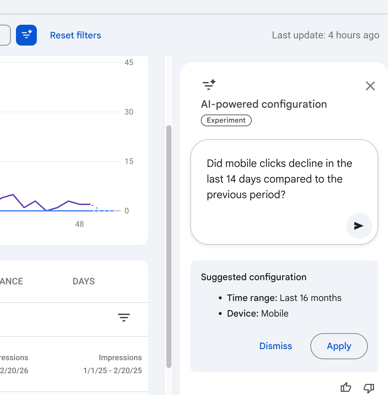The width and height of the screenshot is (388, 395).
Task: Reset the performance filters
Action: [x=75, y=35]
